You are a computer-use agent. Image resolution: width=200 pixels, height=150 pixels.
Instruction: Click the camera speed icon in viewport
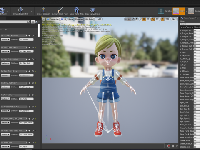pos(174,19)
